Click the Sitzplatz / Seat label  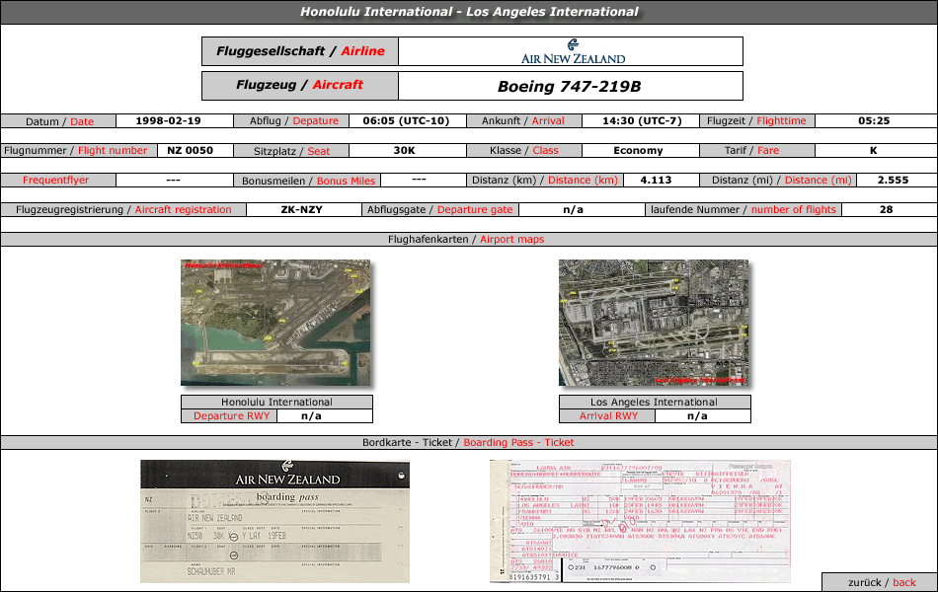coord(290,151)
